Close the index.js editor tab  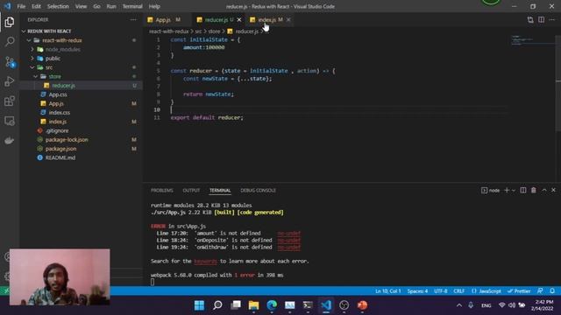click(288, 19)
